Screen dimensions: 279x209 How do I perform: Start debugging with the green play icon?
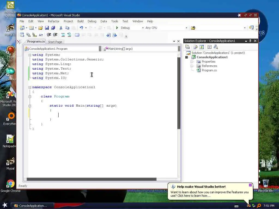pos(117,28)
